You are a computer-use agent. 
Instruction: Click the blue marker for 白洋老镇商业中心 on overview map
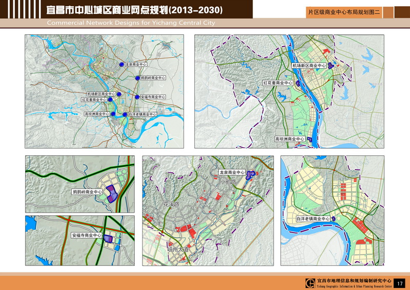click(125, 114)
